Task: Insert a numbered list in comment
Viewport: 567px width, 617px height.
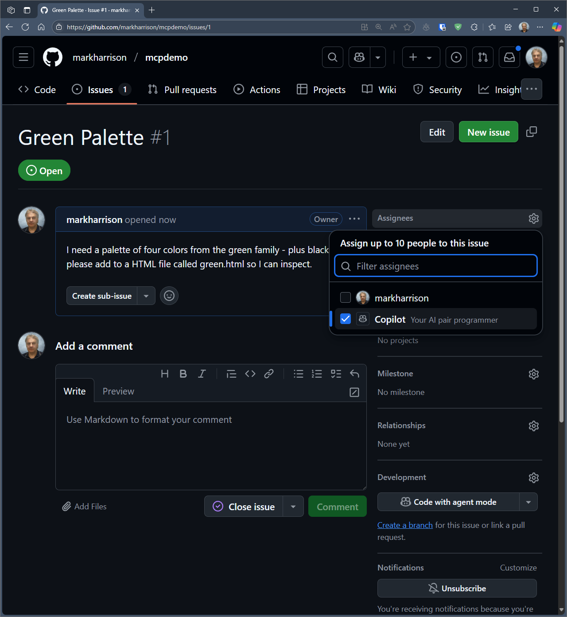Action: pos(317,374)
